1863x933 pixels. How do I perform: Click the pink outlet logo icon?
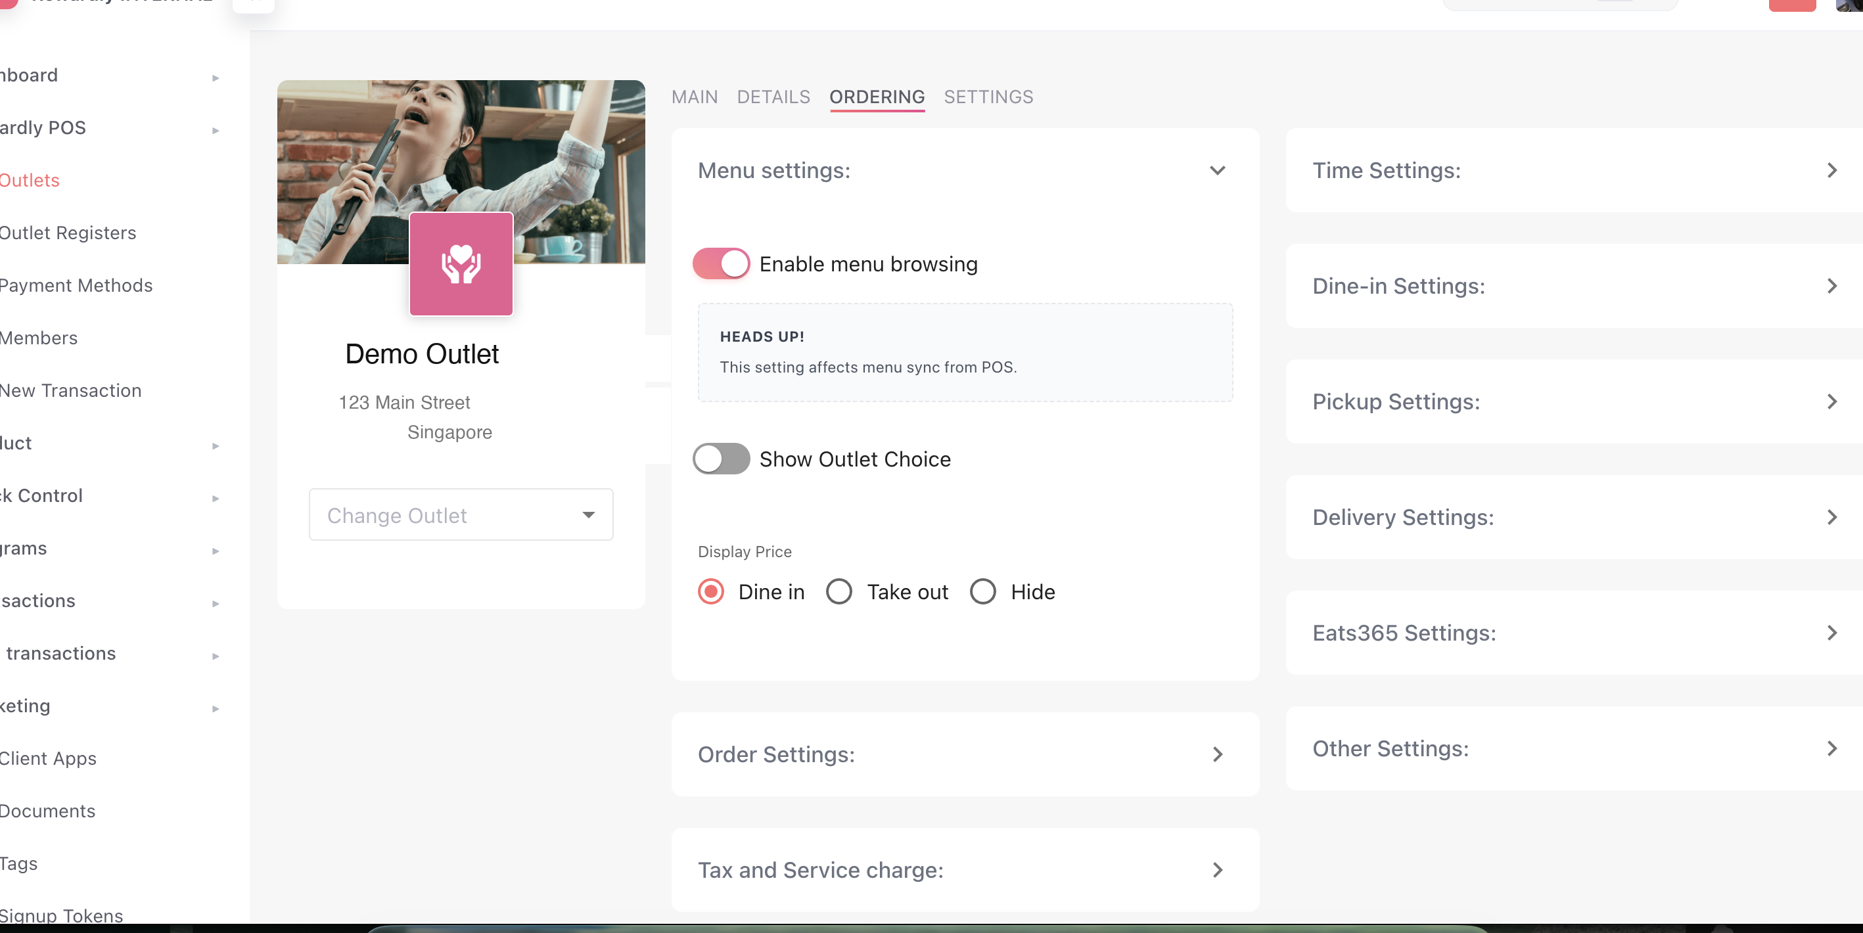(461, 264)
